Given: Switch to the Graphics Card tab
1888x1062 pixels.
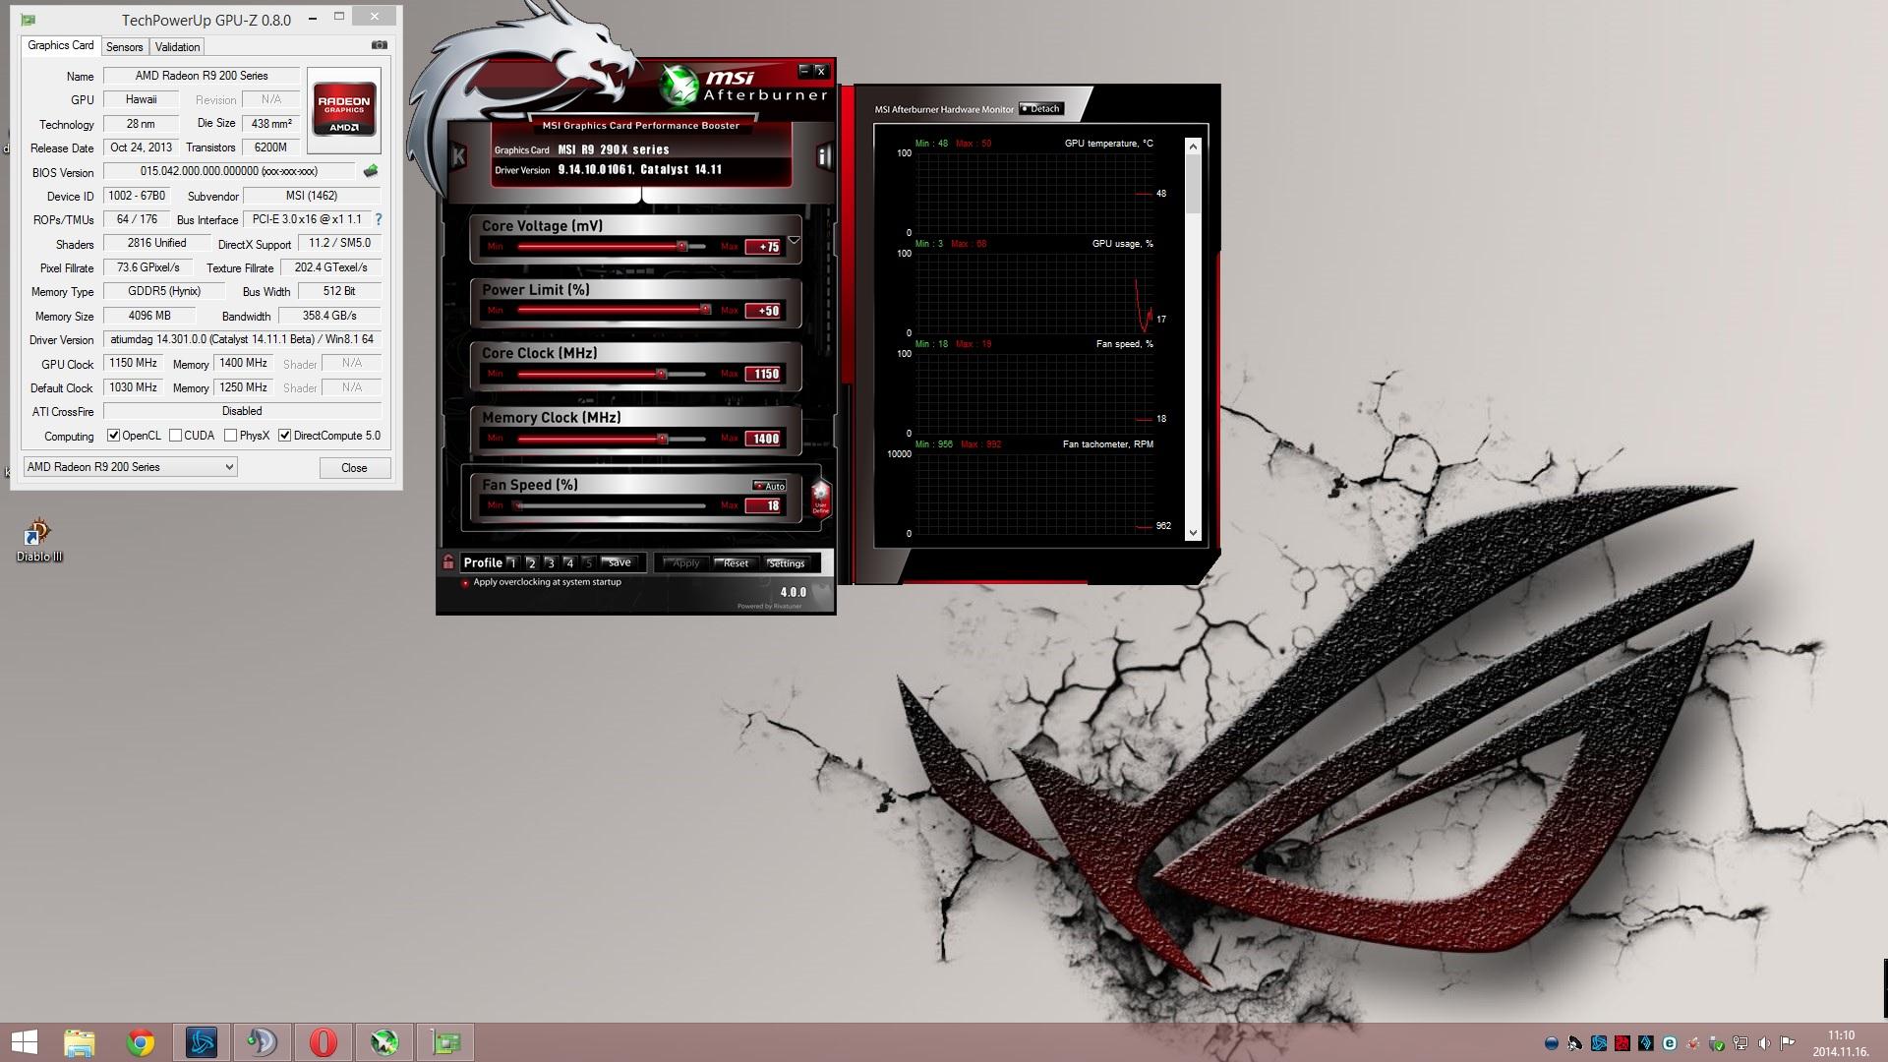Looking at the screenshot, I should (x=60, y=45).
